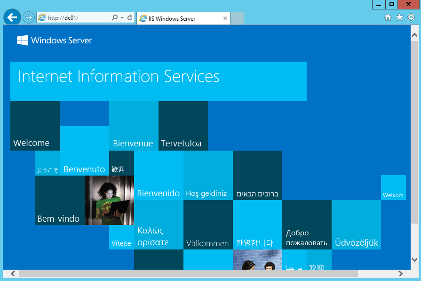Image resolution: width=421 pixels, height=281 pixels.
Task: Click the horizontal scrollbar thumb
Action: tap(188, 273)
